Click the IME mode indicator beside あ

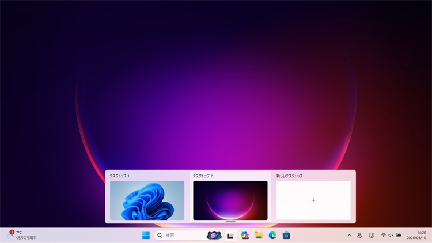click(x=372, y=235)
